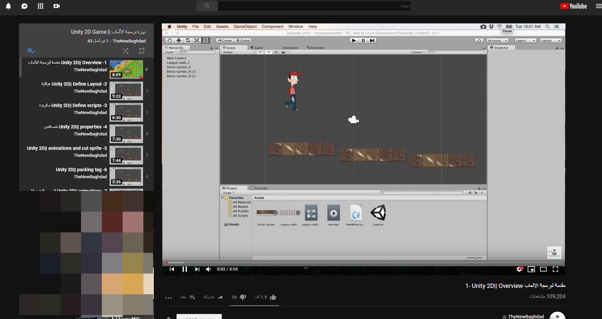Open the more actions ellipsis menu
Viewport: 602px width, 319px height.
click(169, 298)
